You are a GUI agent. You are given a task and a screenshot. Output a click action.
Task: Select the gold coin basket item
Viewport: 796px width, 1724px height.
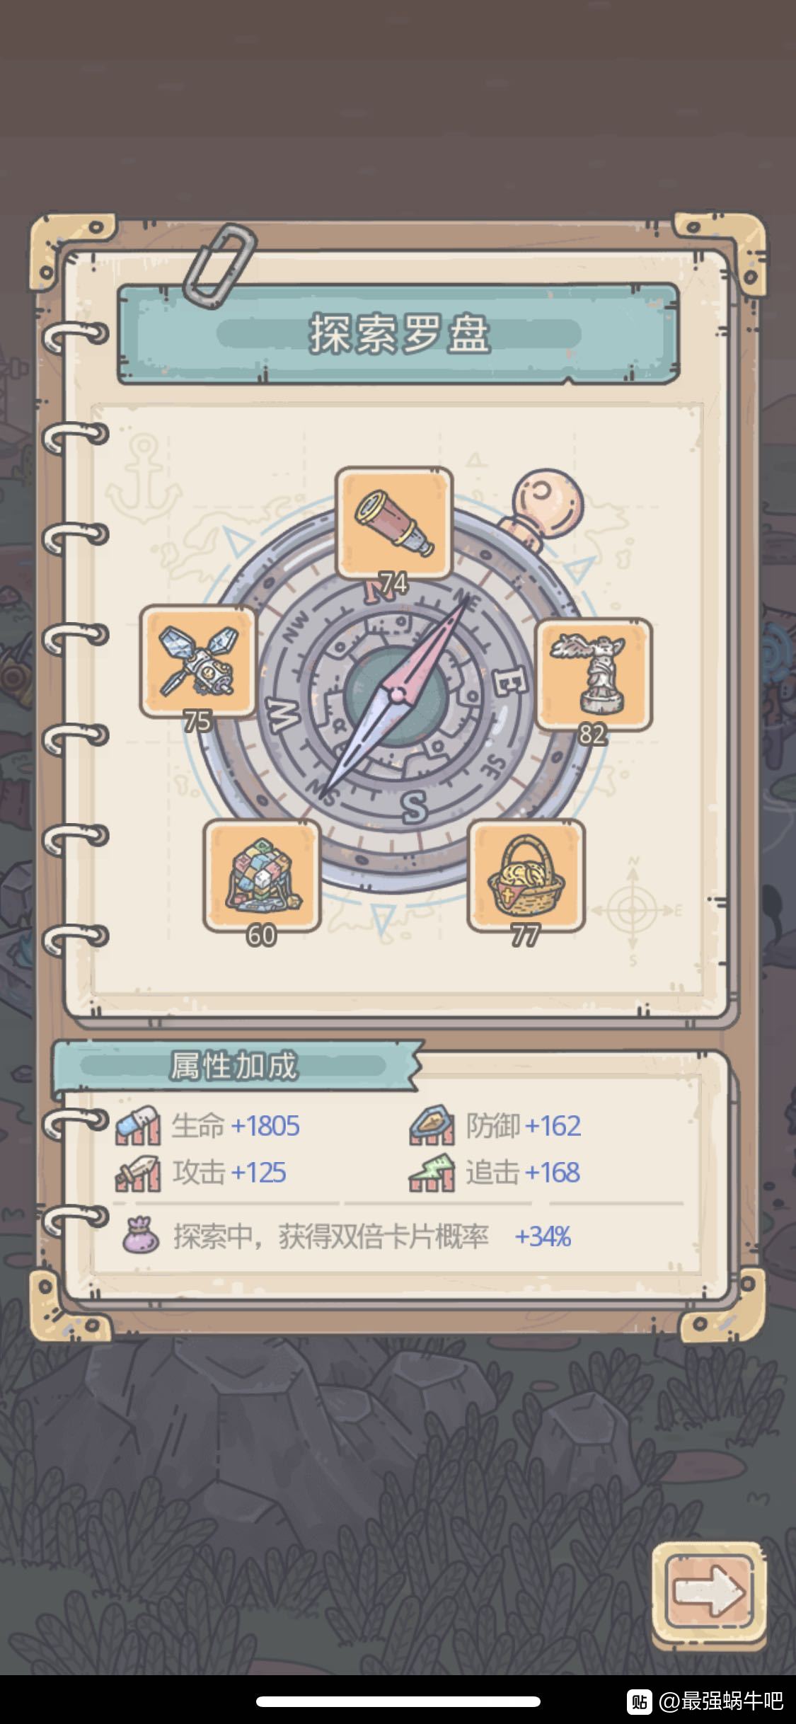pyautogui.click(x=526, y=875)
